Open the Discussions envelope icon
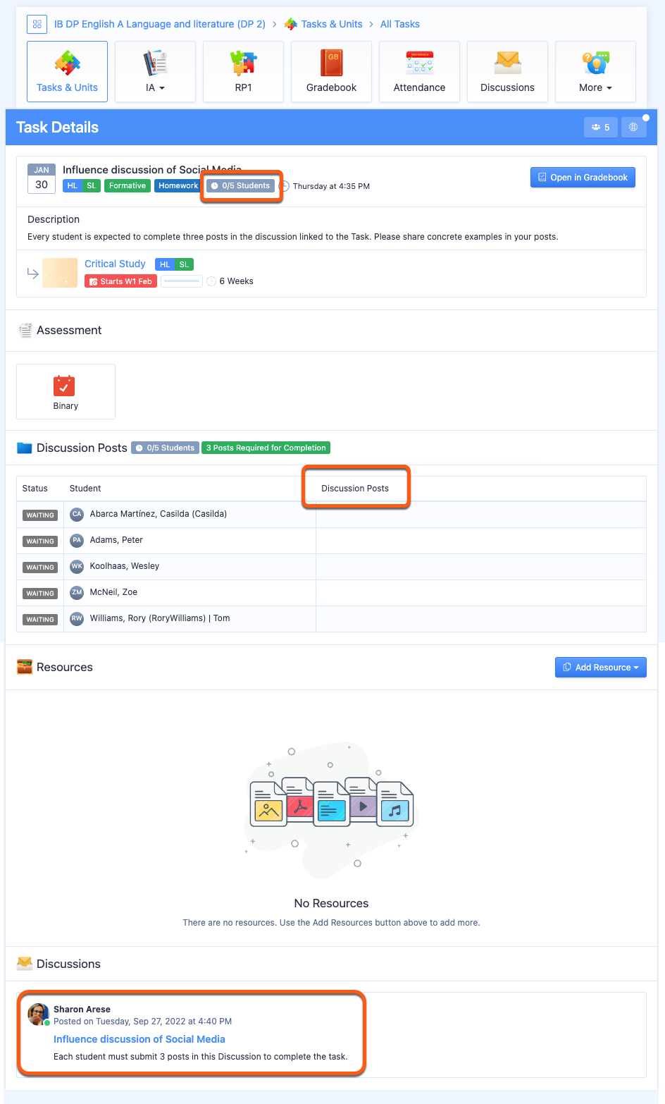665x1104 pixels. 507,63
